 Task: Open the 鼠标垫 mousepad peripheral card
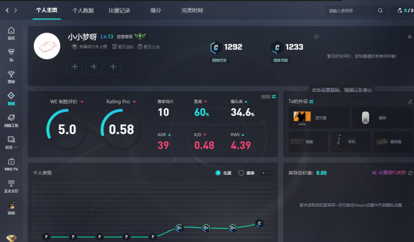[393, 142]
